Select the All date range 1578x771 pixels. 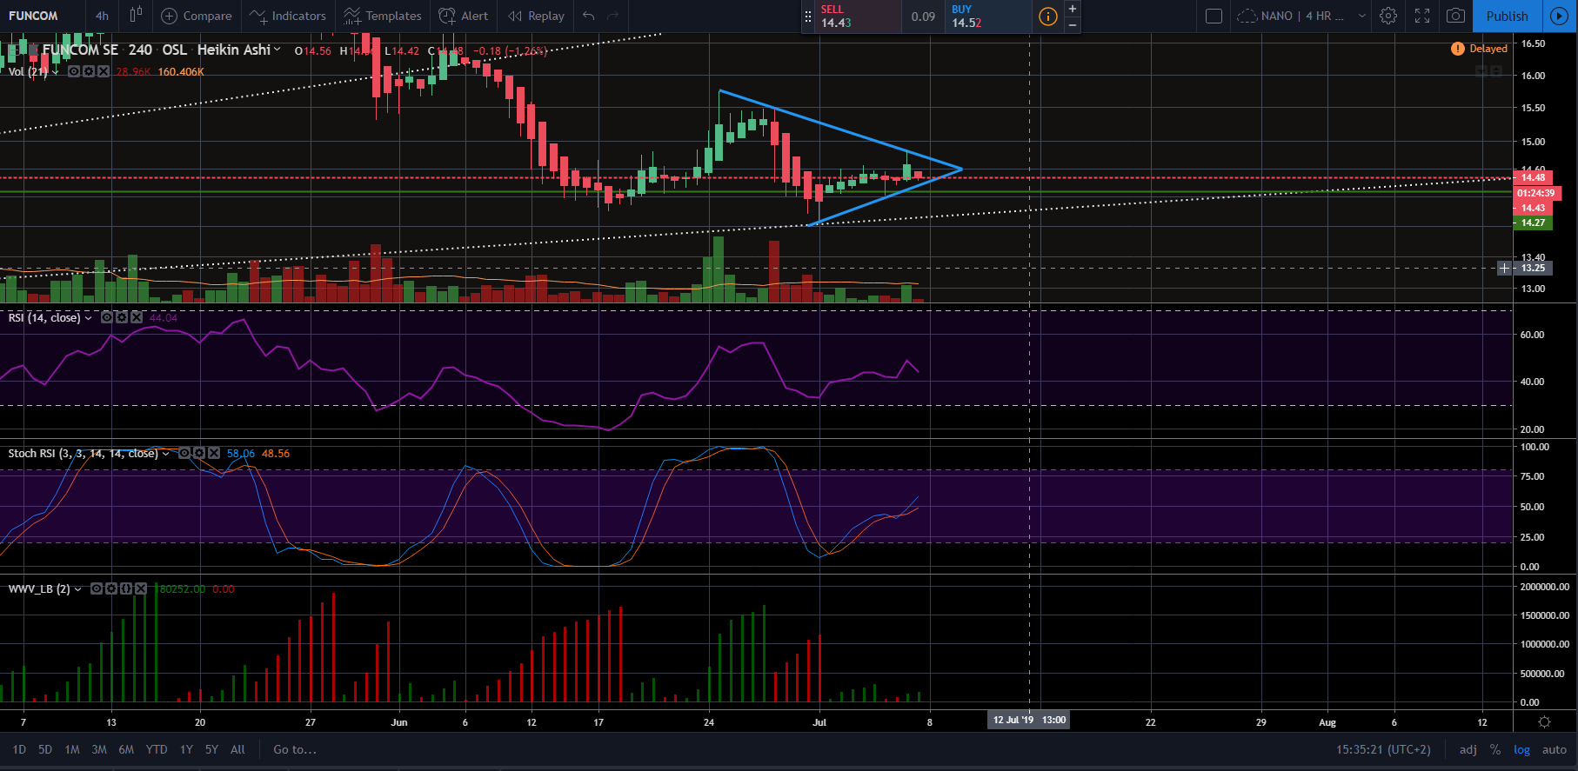[x=237, y=749]
